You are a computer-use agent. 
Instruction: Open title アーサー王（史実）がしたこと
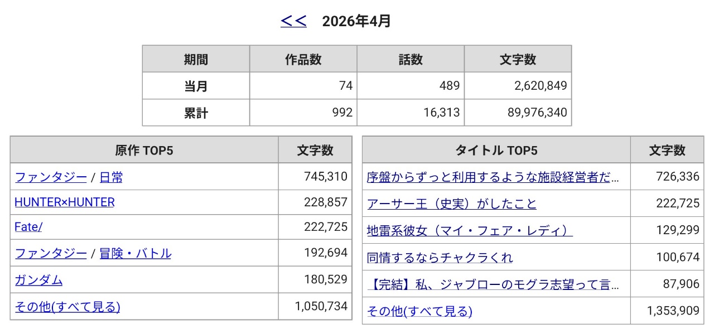451,204
